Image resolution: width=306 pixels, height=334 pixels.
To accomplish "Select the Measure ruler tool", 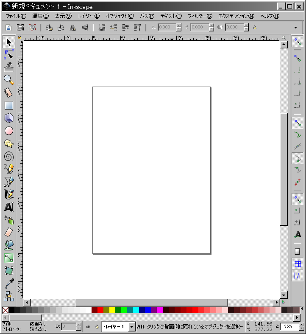I will point(9,93).
